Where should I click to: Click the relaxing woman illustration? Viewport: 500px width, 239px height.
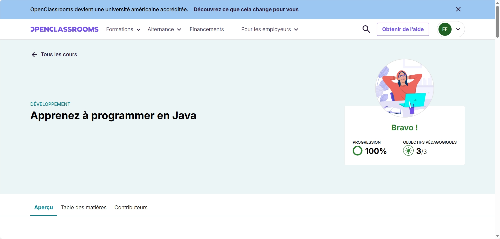404,88
